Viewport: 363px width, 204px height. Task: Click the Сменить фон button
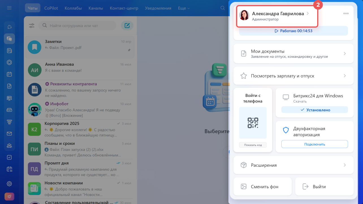pyautogui.click(x=263, y=187)
